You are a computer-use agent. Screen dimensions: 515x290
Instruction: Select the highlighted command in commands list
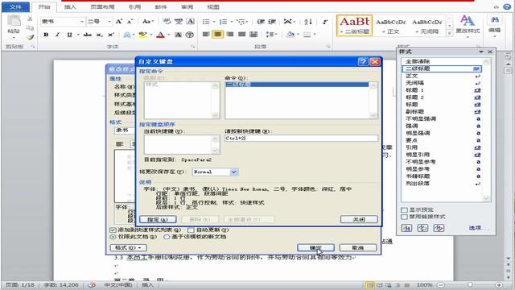point(297,85)
